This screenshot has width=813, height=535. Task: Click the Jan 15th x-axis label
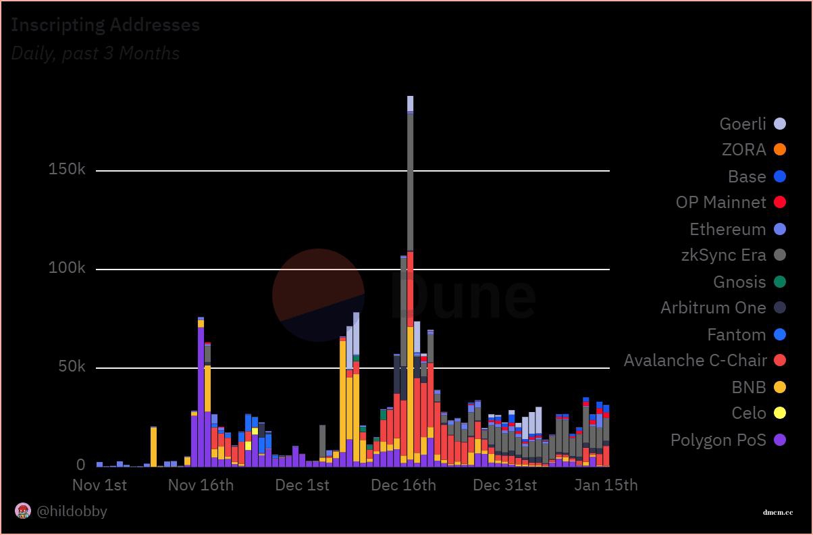606,485
